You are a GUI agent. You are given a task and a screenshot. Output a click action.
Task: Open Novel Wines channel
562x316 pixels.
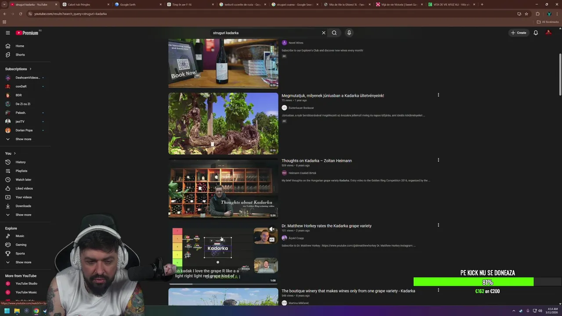(x=296, y=43)
